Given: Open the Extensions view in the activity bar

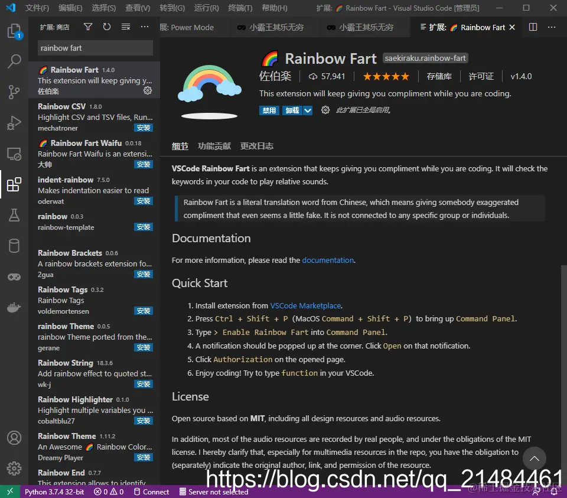Looking at the screenshot, I should click(x=14, y=184).
